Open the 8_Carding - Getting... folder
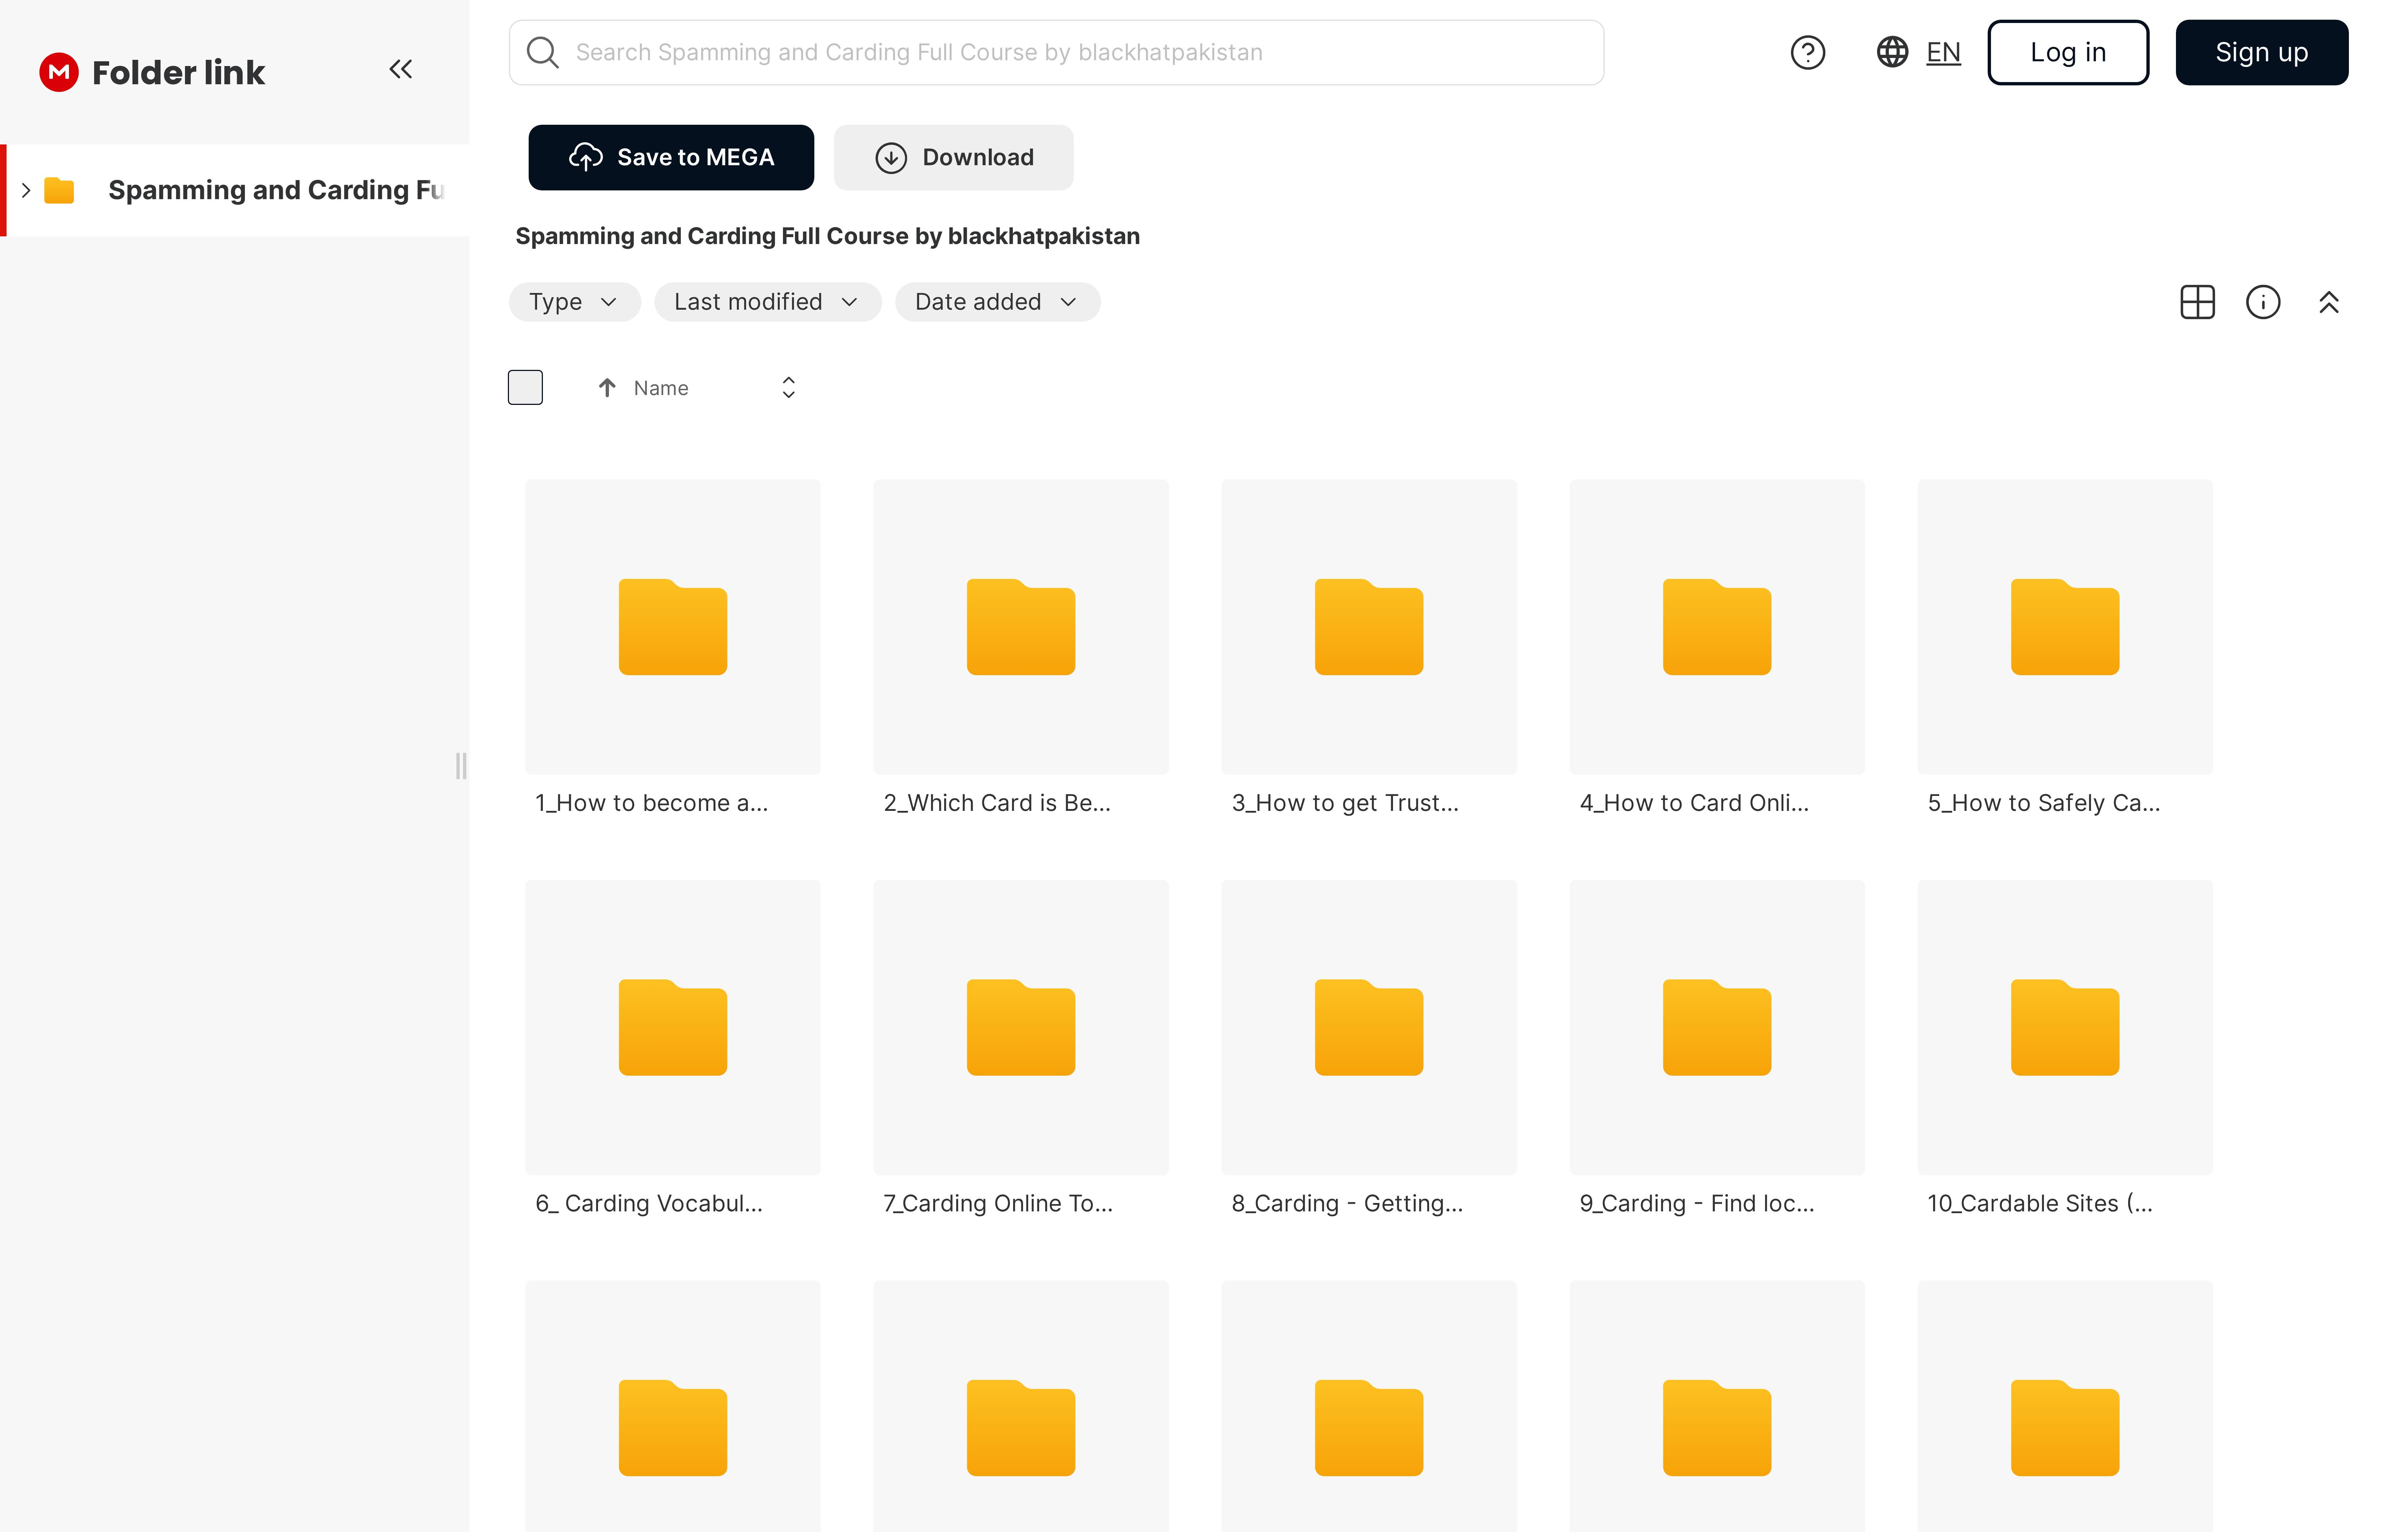2408x1532 pixels. [x=1369, y=1051]
